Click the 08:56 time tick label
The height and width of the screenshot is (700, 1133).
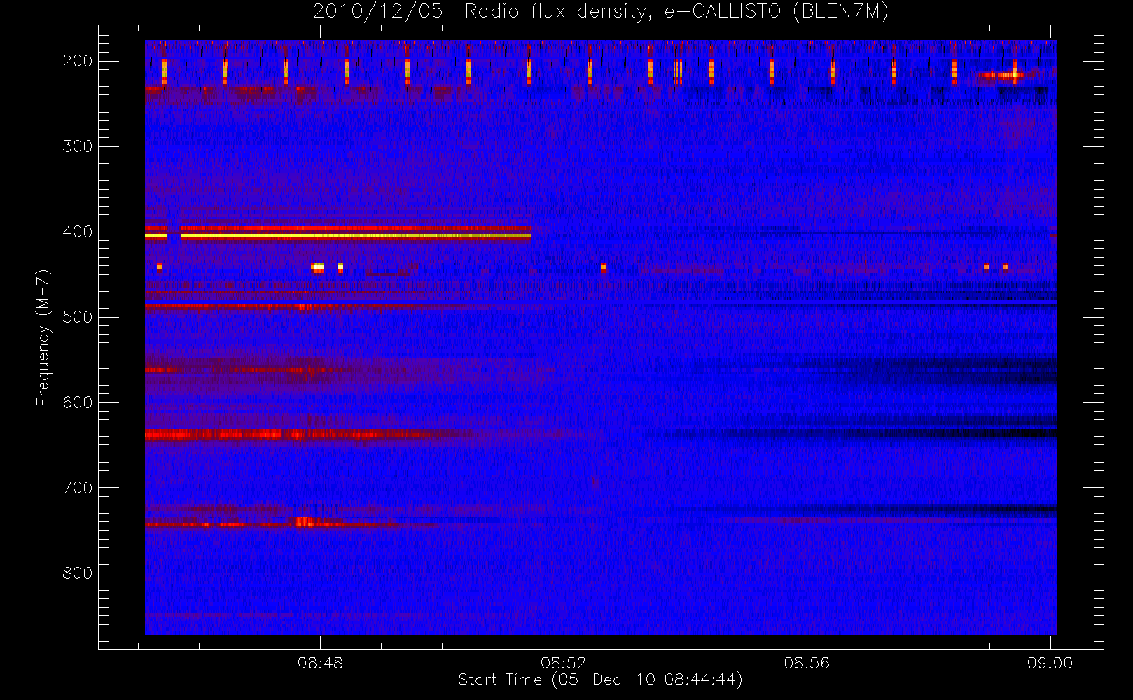pos(807,663)
